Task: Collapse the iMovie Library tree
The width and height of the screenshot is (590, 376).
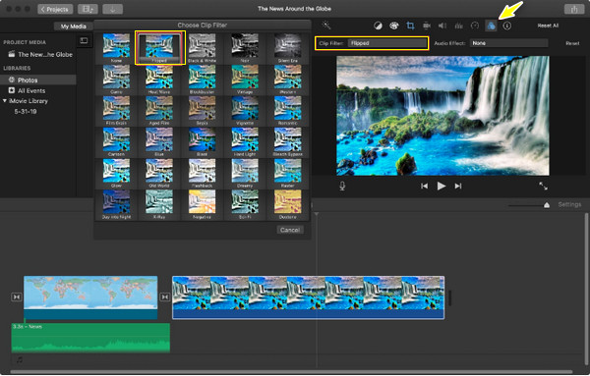Action: [x=5, y=101]
